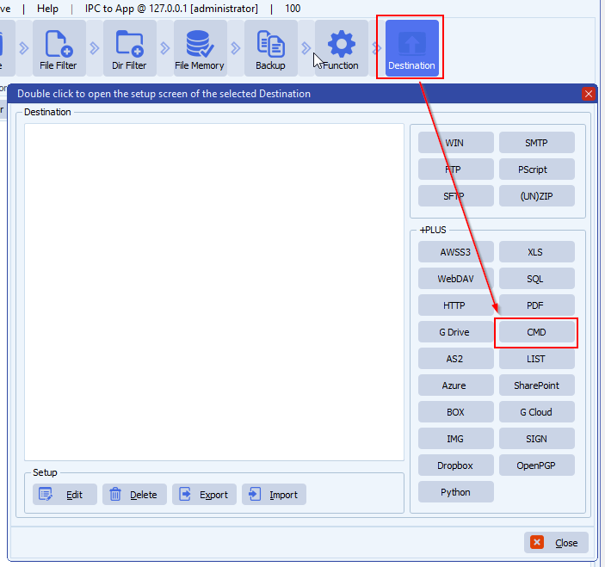
Task: Open the Function gear icon
Action: point(341,48)
